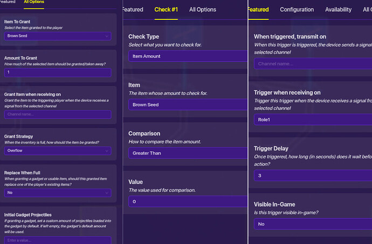Click the Initial Gadget Projectiles value field
Image resolution: width=372 pixels, height=244 pixels.
click(x=58, y=240)
